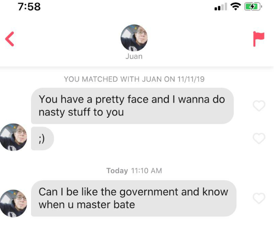Tap the red report flag icon

(258, 39)
